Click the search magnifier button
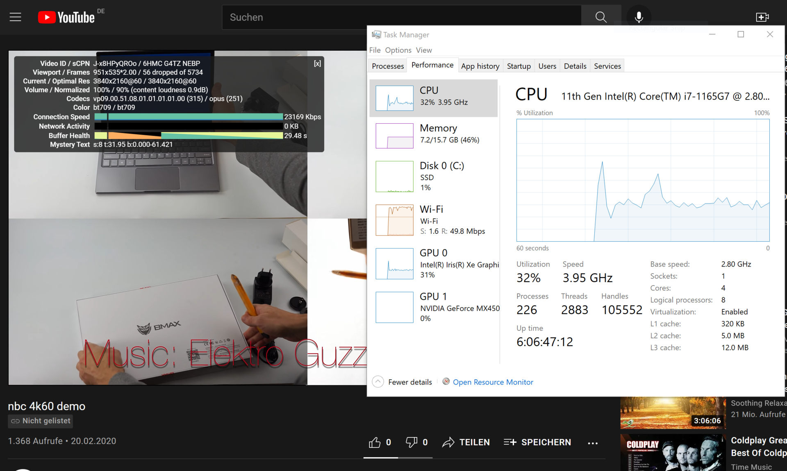 point(601,17)
